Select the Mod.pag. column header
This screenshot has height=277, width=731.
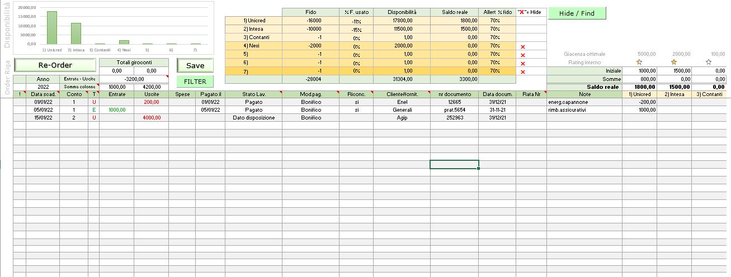(x=310, y=94)
